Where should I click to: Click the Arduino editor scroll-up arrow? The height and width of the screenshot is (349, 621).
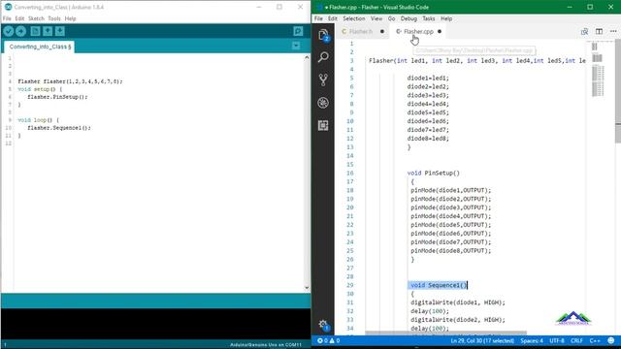pos(307,58)
